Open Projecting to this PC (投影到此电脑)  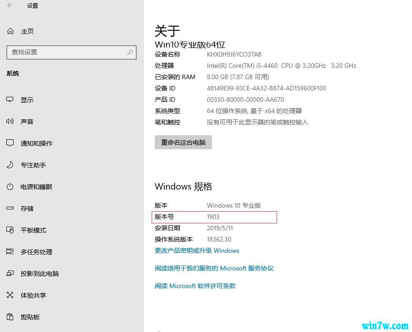coord(39,274)
